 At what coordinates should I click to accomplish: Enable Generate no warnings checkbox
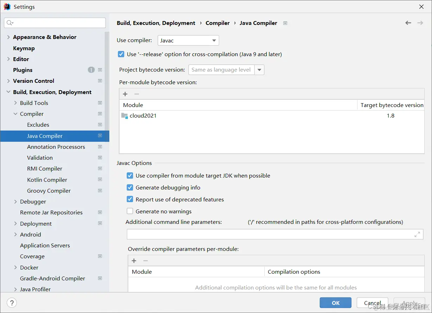[x=130, y=212]
